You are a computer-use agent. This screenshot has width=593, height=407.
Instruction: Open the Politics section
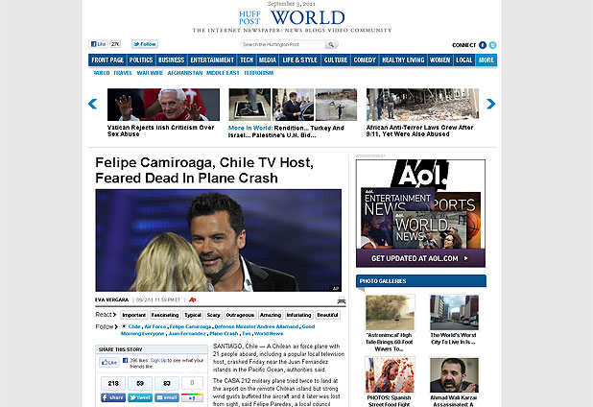tap(141, 60)
